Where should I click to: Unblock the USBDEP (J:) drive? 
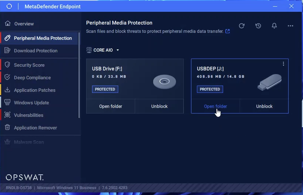[264, 106]
